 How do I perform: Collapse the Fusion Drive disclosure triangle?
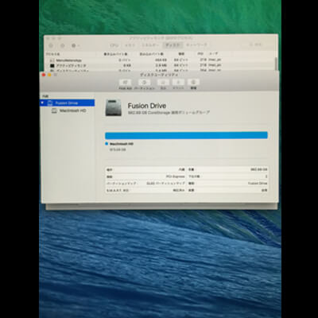pyautogui.click(x=42, y=103)
